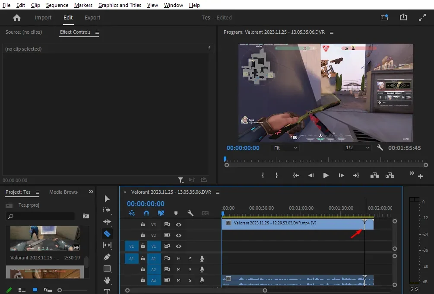Toggle V3 track visibility eye
The image size is (434, 294).
(178, 224)
